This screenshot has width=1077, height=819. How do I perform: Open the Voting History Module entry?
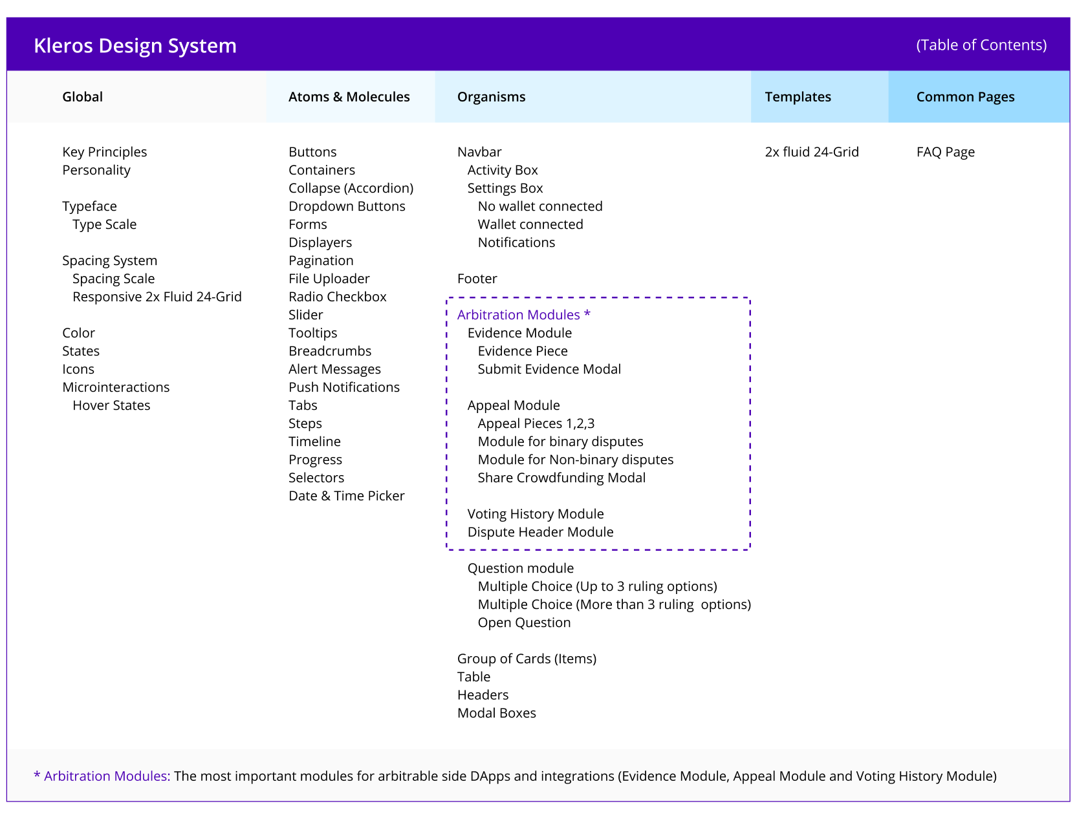(536, 514)
